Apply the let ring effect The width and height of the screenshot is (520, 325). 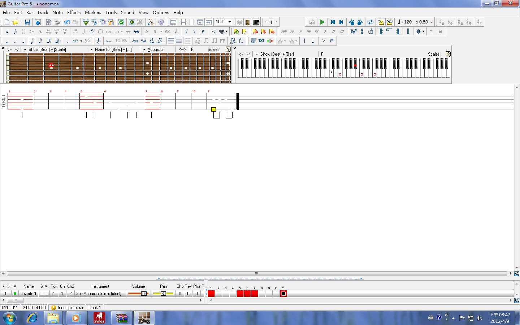(48, 31)
